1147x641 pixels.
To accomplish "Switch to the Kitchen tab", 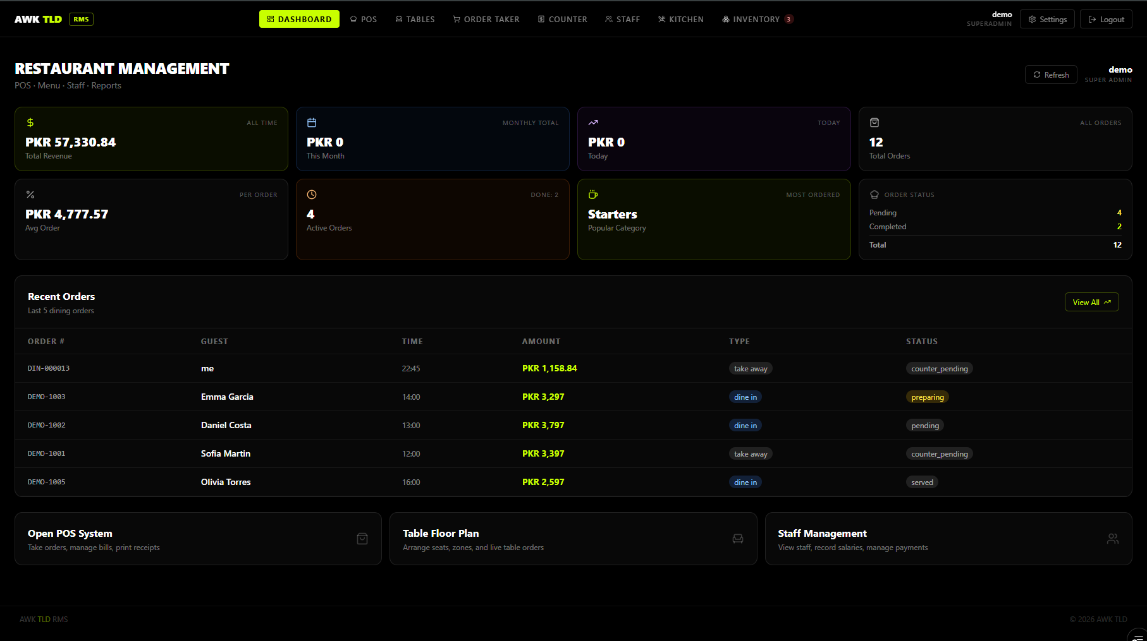I will pos(681,19).
